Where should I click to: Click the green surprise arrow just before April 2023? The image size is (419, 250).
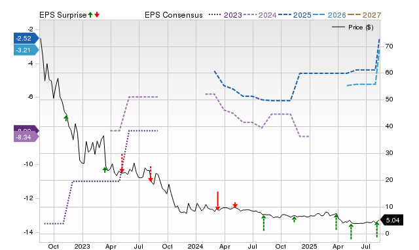point(105,170)
